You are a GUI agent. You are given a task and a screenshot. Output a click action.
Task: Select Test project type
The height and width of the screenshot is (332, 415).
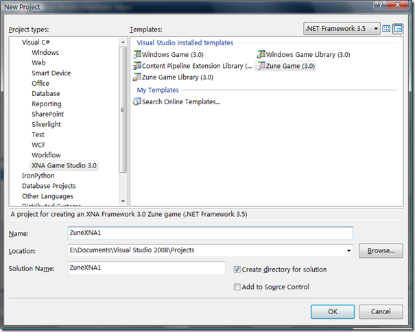click(38, 134)
